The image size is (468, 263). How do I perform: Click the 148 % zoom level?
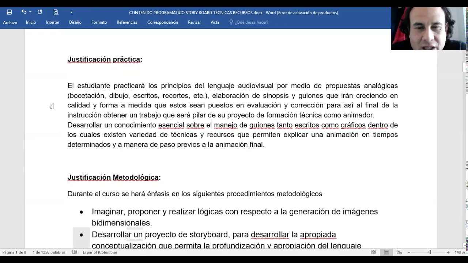click(x=460, y=252)
